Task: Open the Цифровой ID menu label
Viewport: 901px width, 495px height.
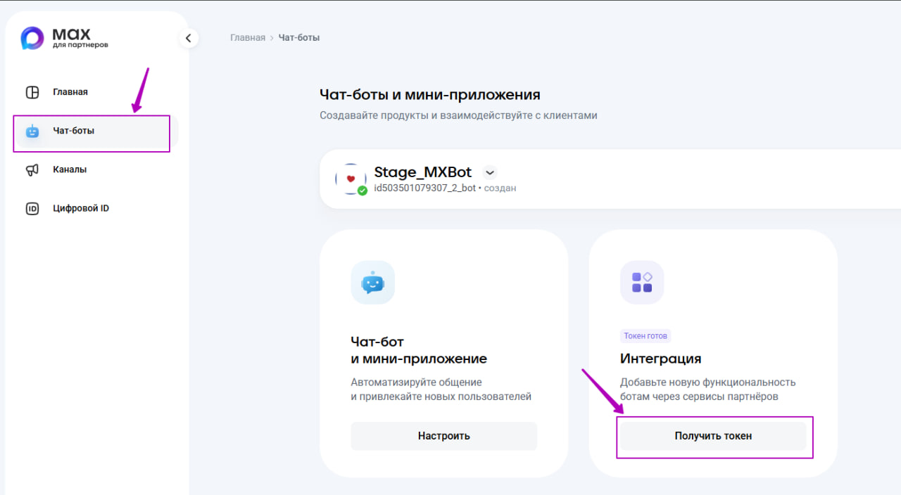Action: tap(81, 208)
